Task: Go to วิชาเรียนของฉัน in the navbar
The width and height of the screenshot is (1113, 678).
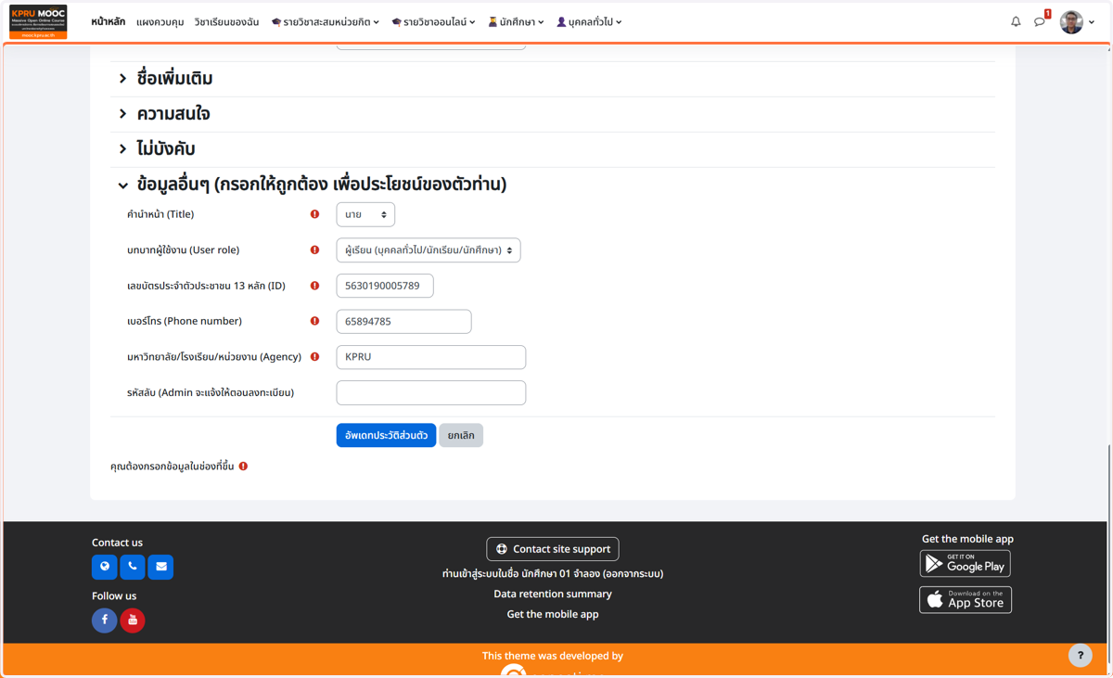Action: tap(226, 21)
